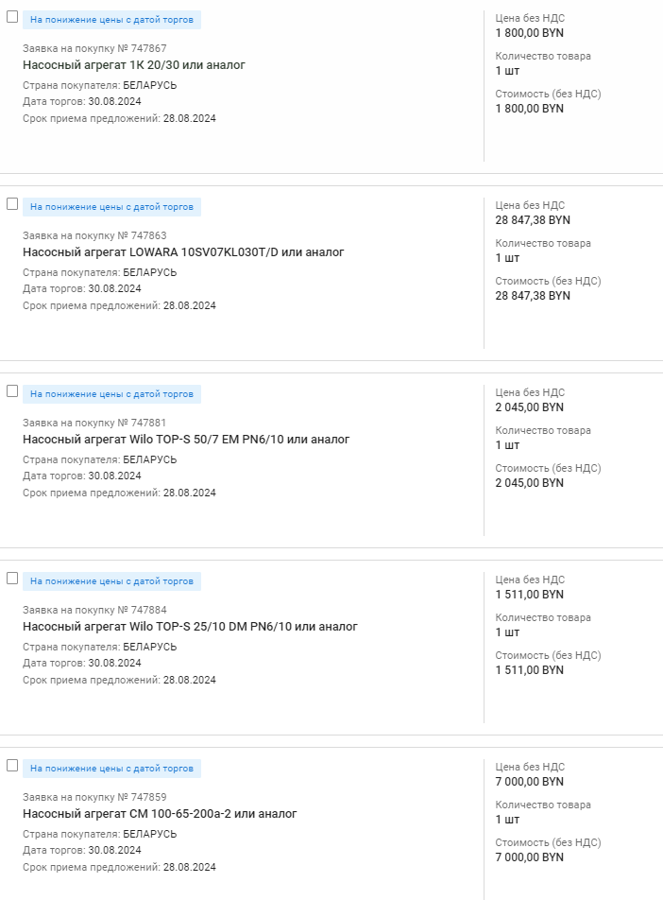Click the 7 000,00 BYN price without VAT
The height and width of the screenshot is (900, 663).
coord(529,782)
